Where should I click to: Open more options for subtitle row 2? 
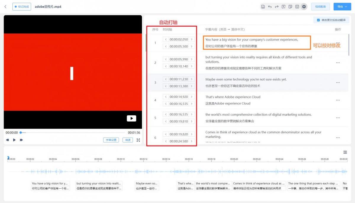(x=338, y=63)
